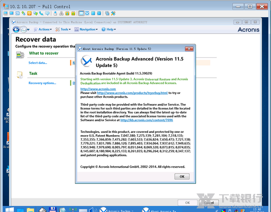Select the full screen view mode icon
Screen dimensions: 271x212
tap(93, 13)
